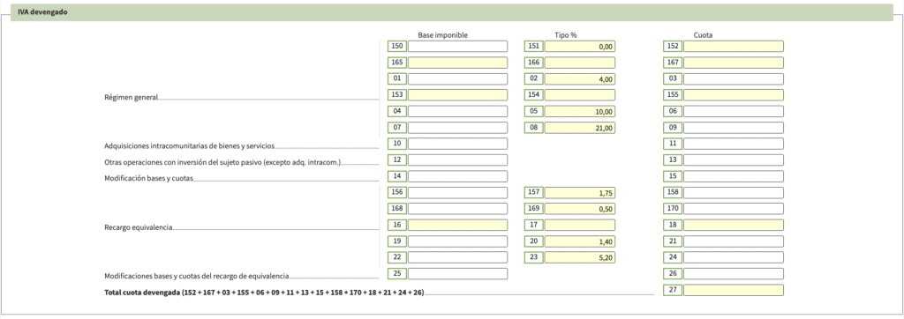Click the Total cuota devengada label
This screenshot has height=319, width=904.
[264, 293]
